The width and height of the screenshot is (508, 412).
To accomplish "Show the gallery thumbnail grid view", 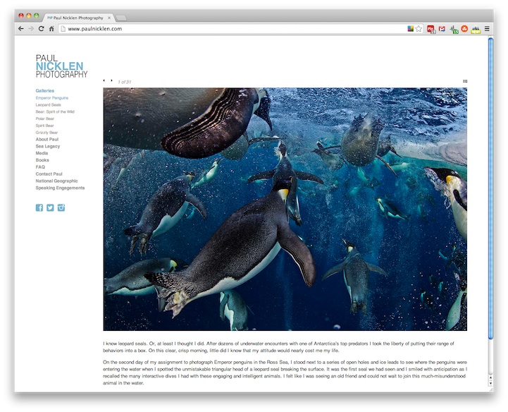I will (x=465, y=81).
